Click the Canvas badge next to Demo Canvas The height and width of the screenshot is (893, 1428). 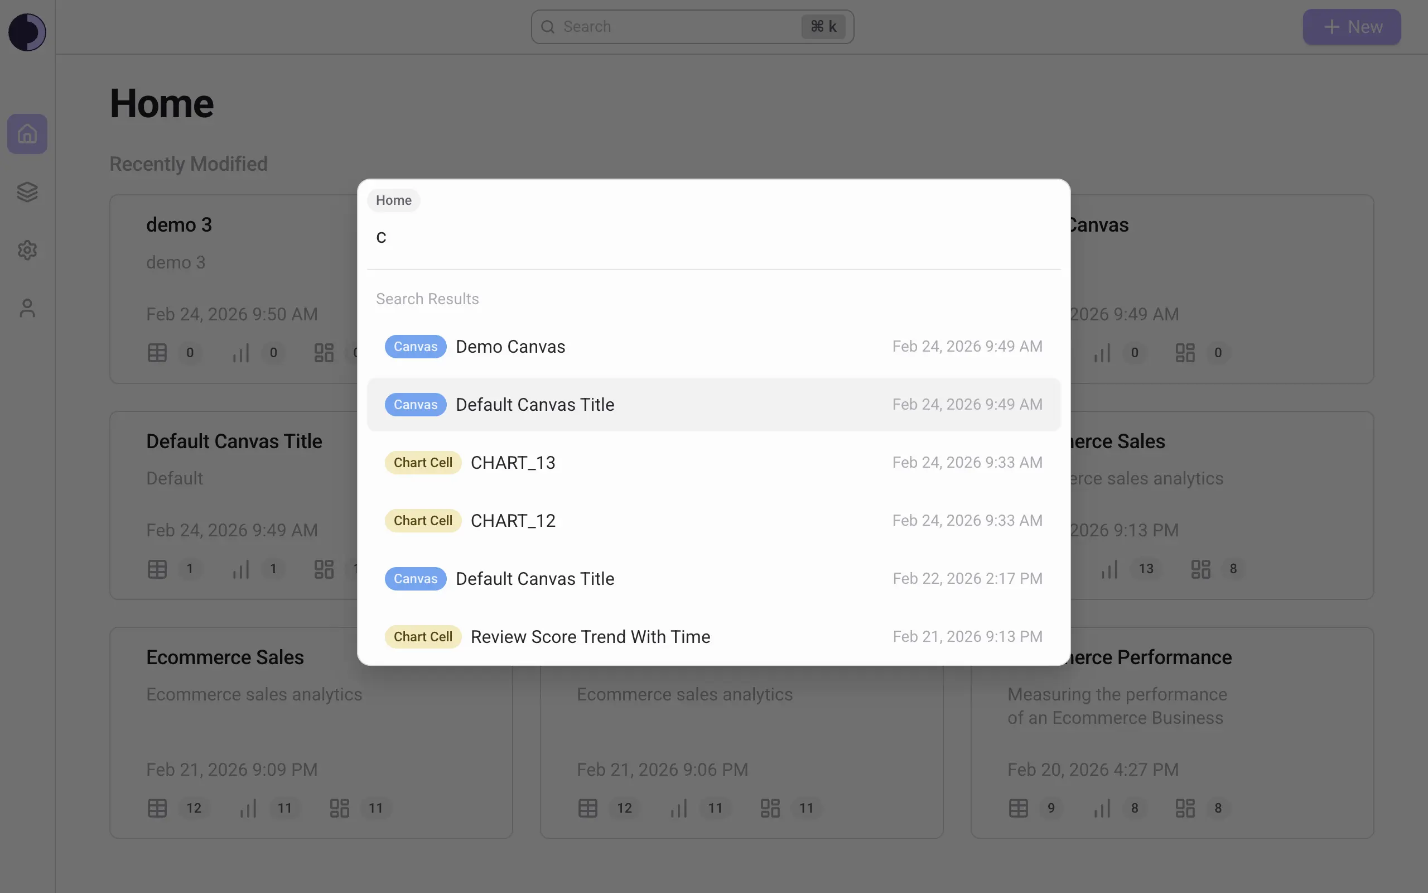pyautogui.click(x=415, y=346)
